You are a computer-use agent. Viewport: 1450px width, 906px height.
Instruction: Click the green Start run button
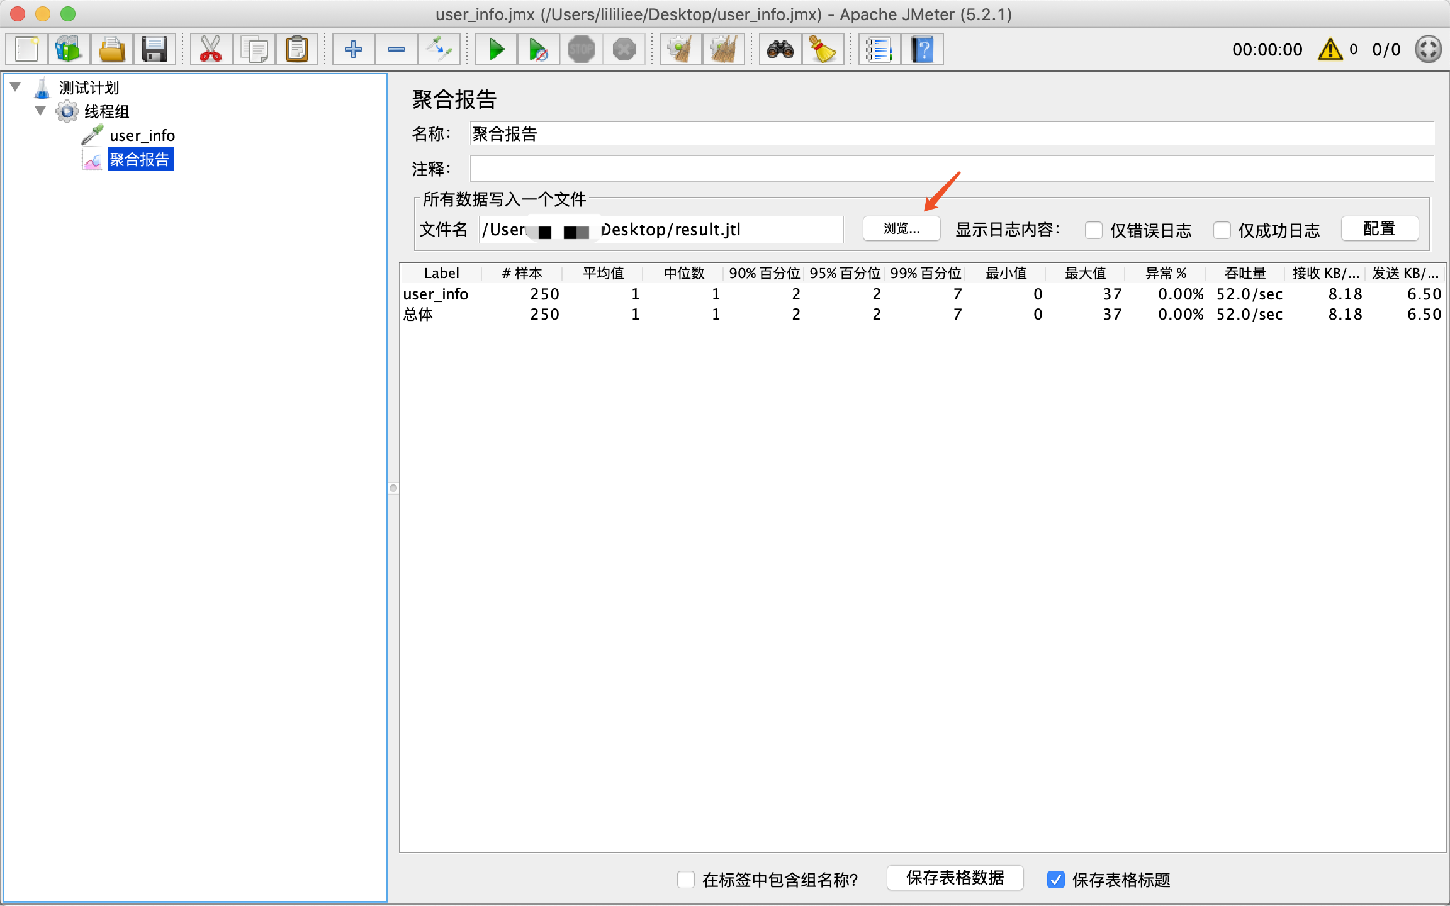coord(496,49)
